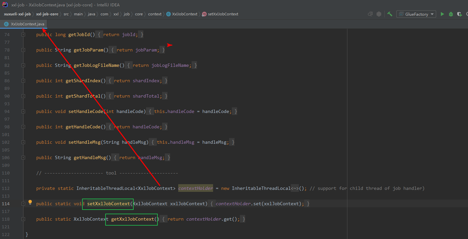
Task: Click the contextHolder field declaration on line 112
Action: pyautogui.click(x=196, y=188)
